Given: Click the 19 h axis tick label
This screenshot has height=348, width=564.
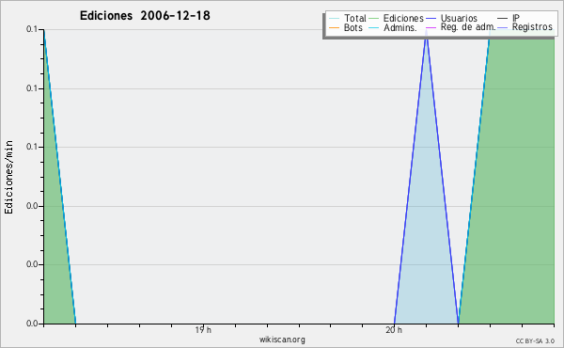Looking at the screenshot, I should [x=203, y=330].
